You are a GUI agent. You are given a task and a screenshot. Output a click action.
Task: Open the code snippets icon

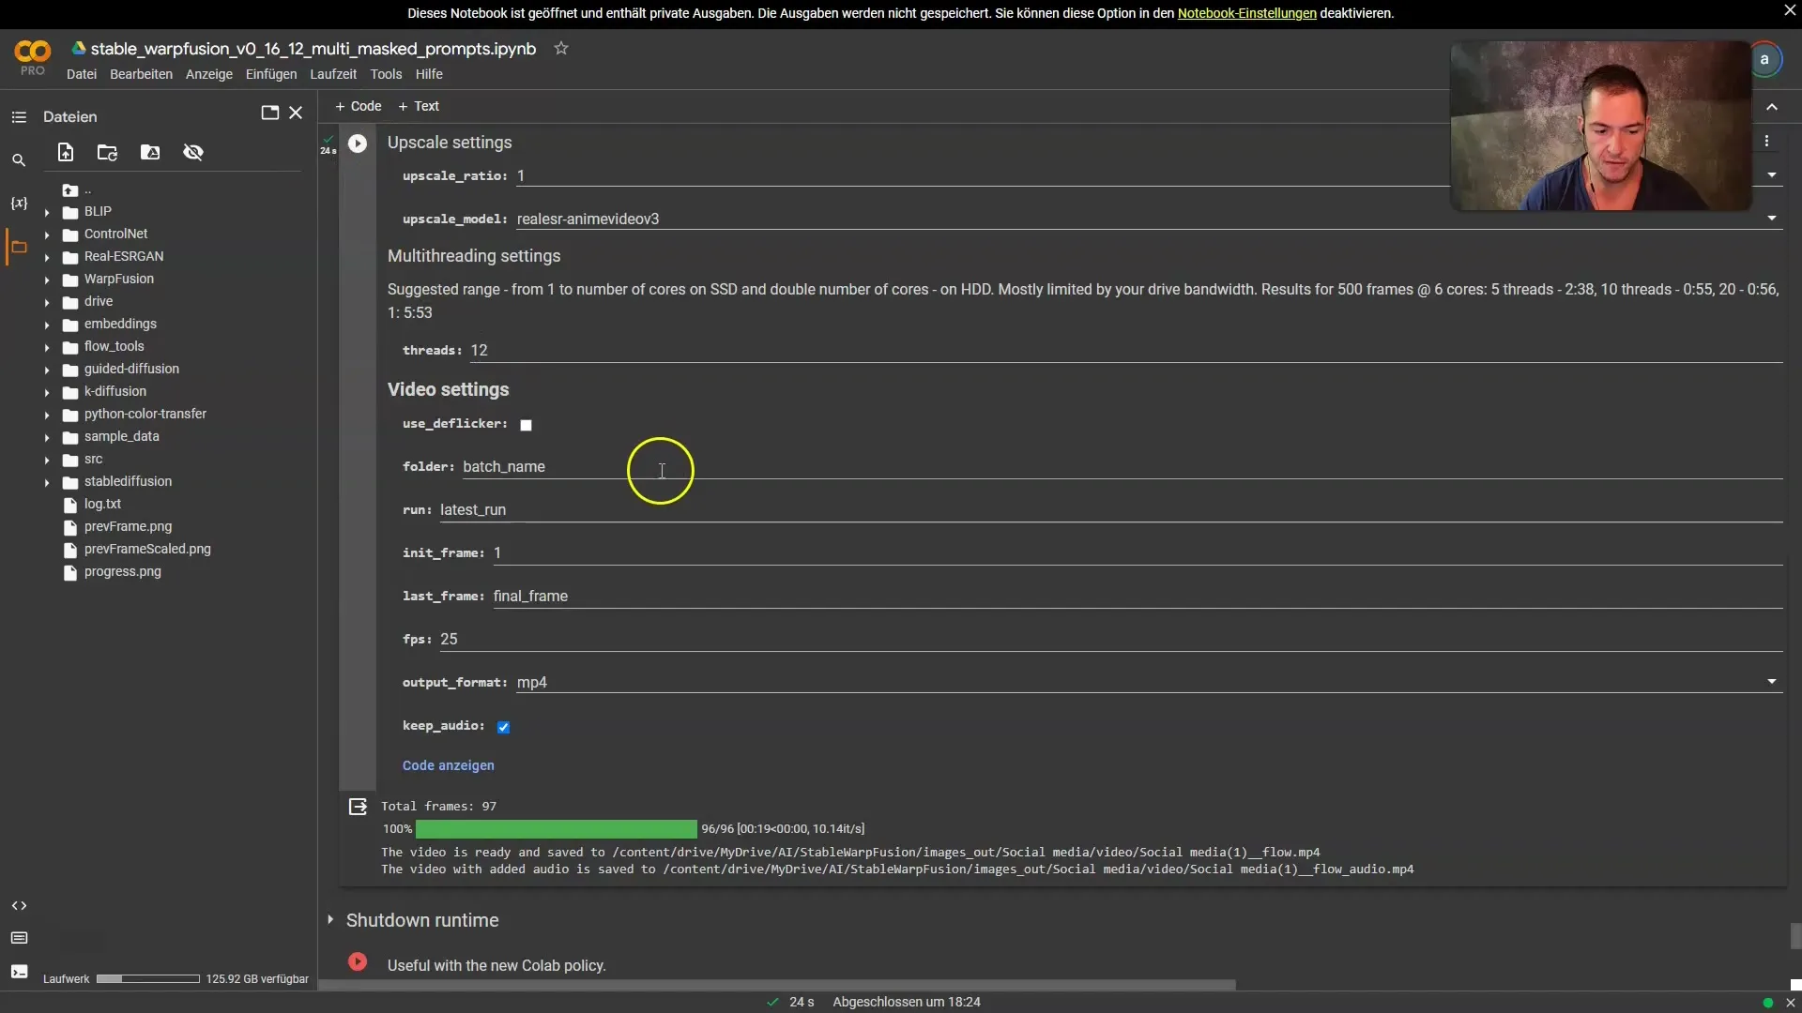19,906
